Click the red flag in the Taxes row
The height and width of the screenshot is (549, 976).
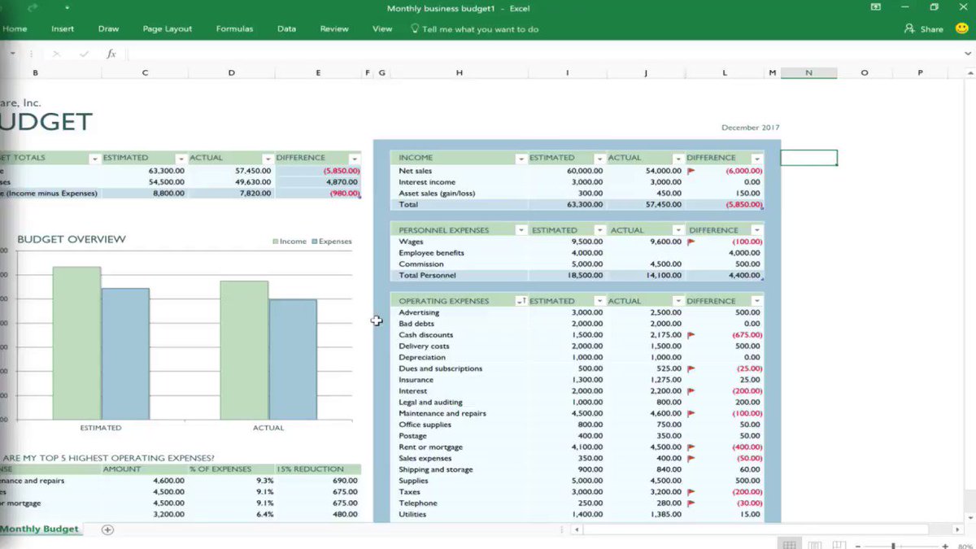[x=691, y=492]
